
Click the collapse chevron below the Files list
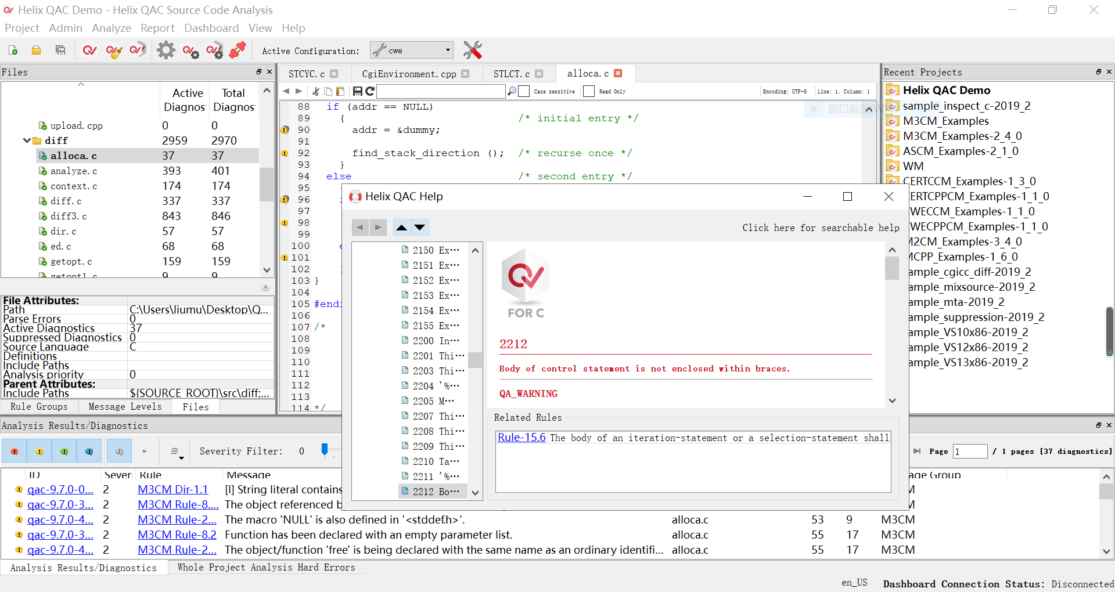[x=265, y=288]
